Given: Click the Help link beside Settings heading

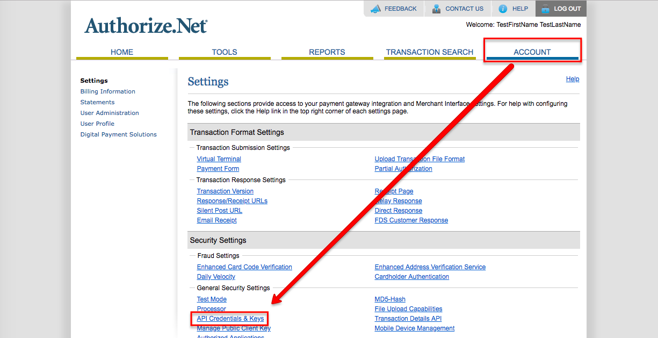Looking at the screenshot, I should click(x=573, y=79).
